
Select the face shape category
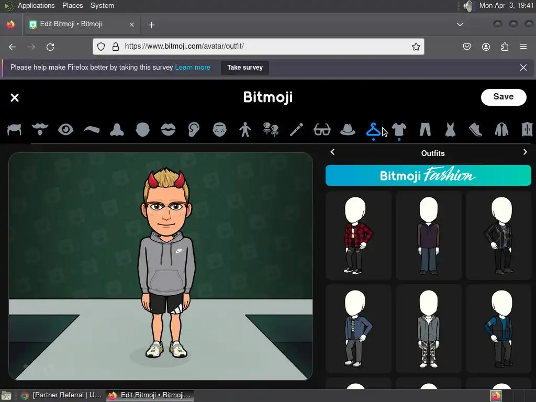[142, 130]
